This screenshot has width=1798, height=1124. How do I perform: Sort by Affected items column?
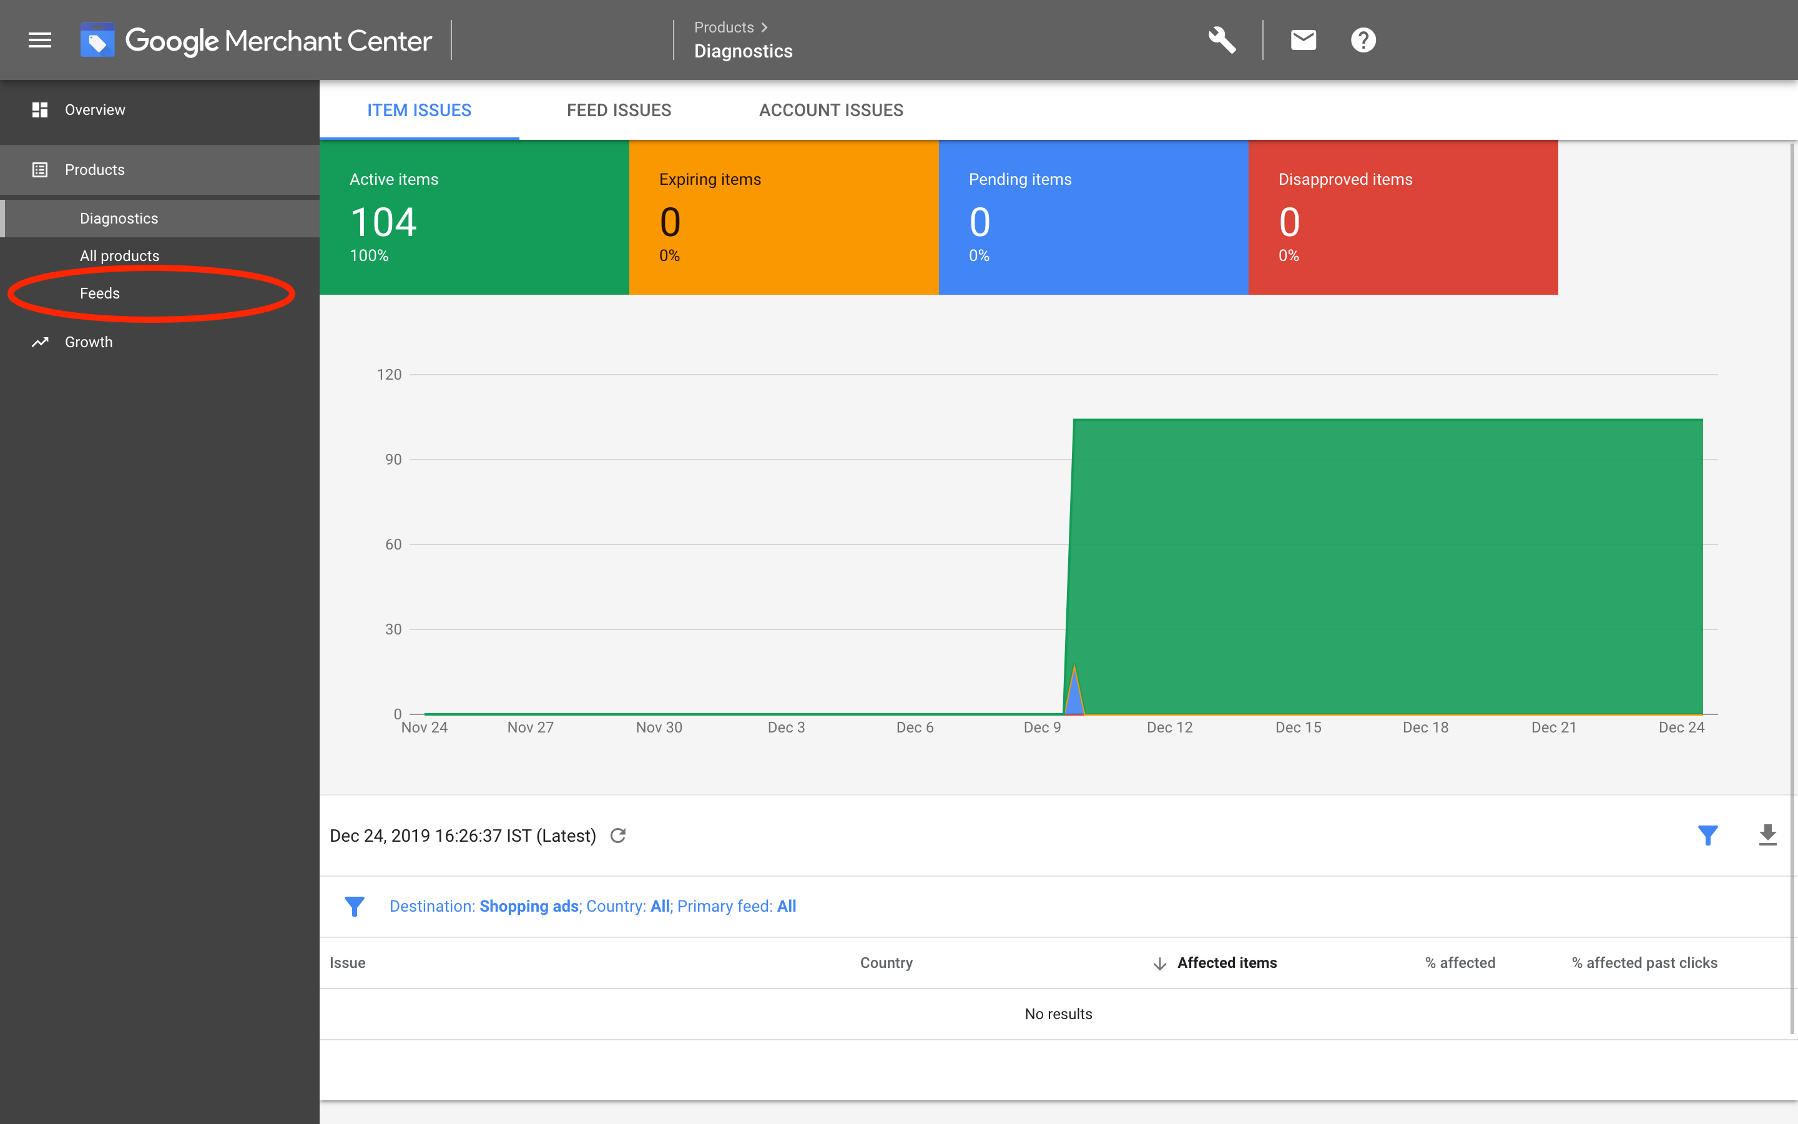[1226, 963]
